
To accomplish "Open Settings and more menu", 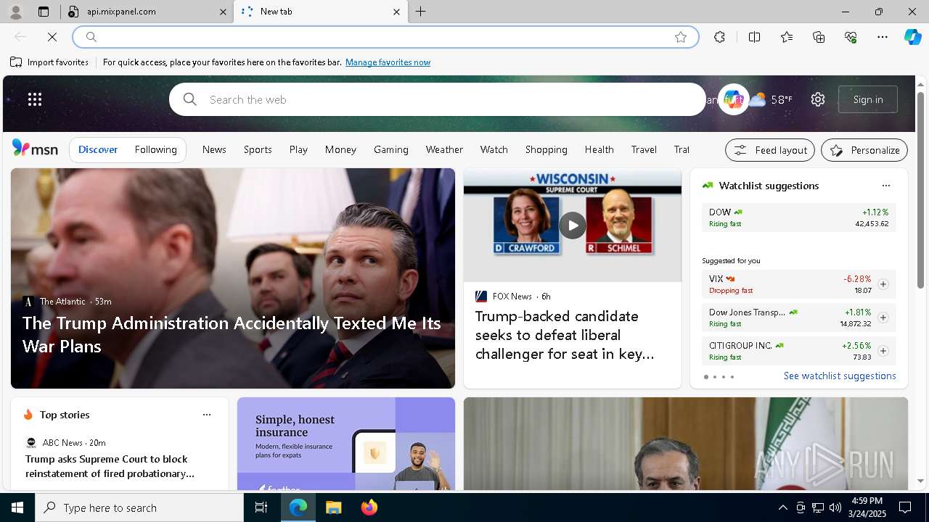I will click(x=883, y=37).
